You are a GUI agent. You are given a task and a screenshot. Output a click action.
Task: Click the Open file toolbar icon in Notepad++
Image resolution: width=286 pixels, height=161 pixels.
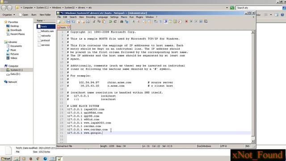[63, 21]
